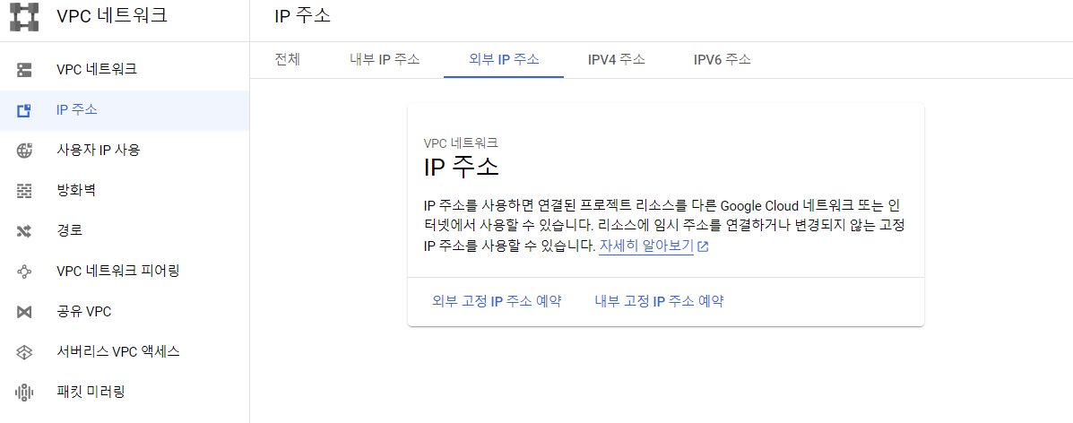Click the large IP 주소 card heading
Viewport: 1073px width, 423px height.
click(462, 167)
